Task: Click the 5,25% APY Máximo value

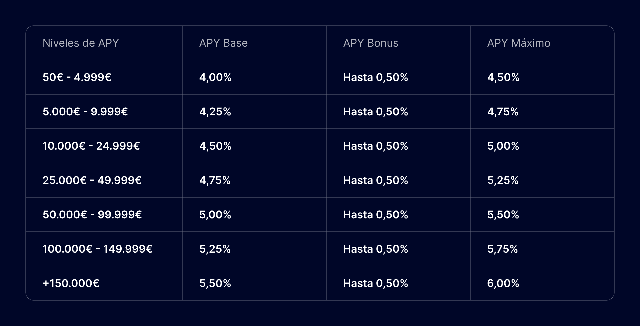Action: point(503,180)
